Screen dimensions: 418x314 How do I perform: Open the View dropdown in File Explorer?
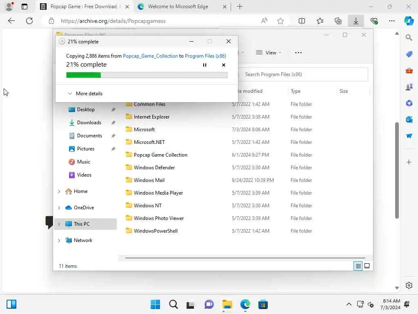pyautogui.click(x=268, y=53)
